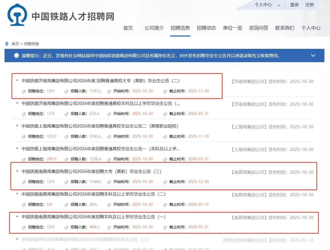The image size is (330, 250).
Task: Collapse the warning banner using its chevron
Action: click(313, 55)
